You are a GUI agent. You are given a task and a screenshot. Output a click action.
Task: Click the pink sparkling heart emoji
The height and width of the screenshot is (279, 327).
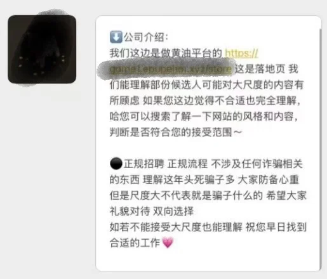pyautogui.click(x=168, y=243)
